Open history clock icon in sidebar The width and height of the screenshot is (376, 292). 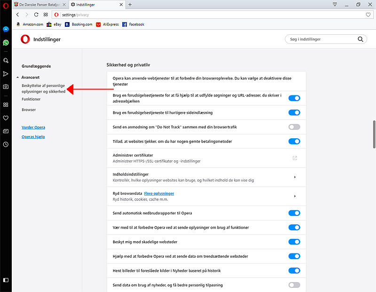coord(6,144)
